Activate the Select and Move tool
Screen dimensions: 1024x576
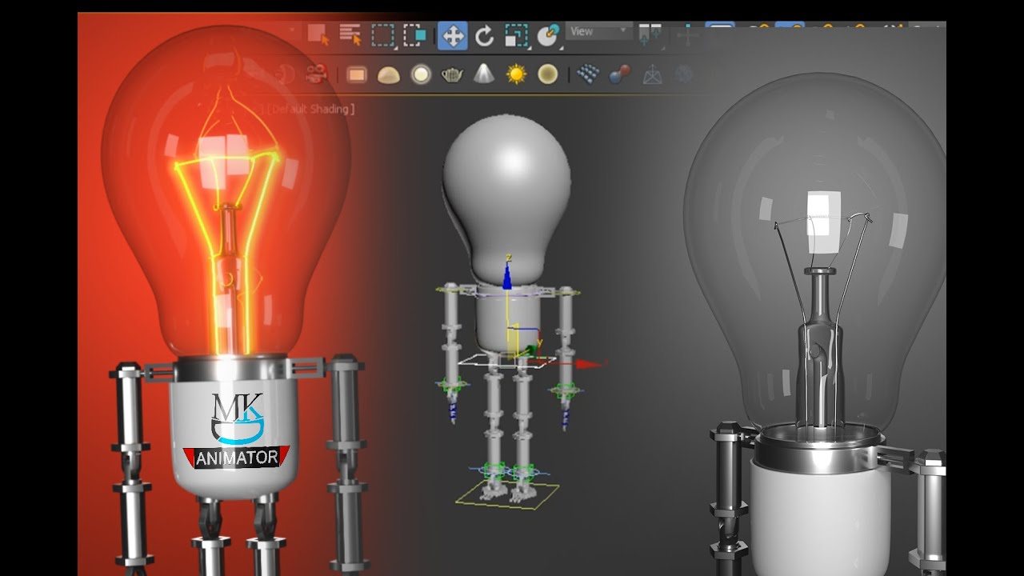[453, 36]
